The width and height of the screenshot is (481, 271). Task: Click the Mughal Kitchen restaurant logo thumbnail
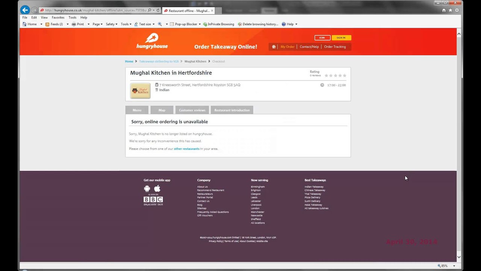140,91
